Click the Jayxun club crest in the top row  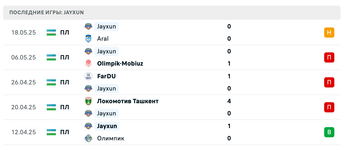point(88,26)
